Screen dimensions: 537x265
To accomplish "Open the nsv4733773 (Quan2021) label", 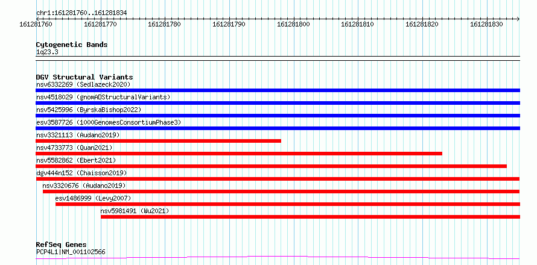I will [74, 148].
